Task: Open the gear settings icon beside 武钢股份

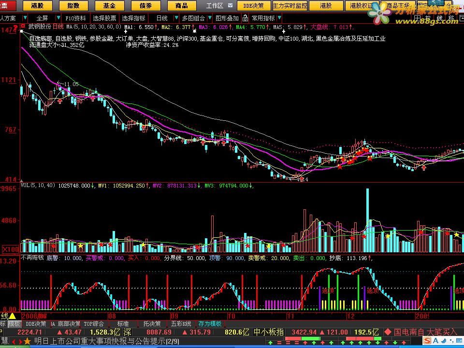Action: 23,26
